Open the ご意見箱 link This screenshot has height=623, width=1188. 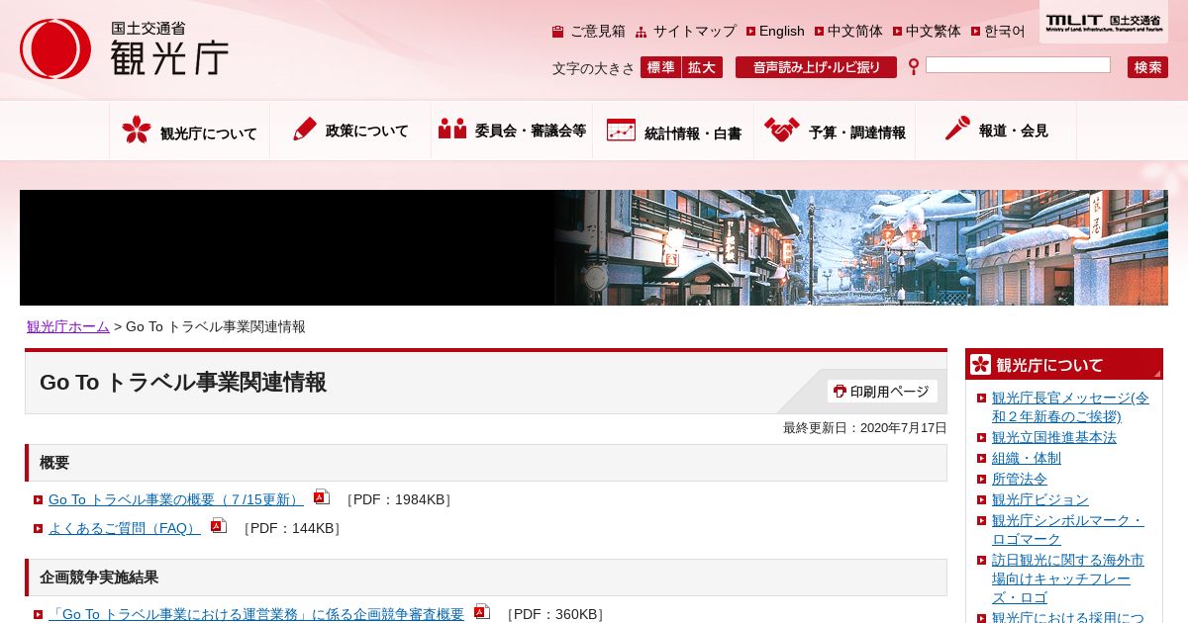(x=598, y=32)
